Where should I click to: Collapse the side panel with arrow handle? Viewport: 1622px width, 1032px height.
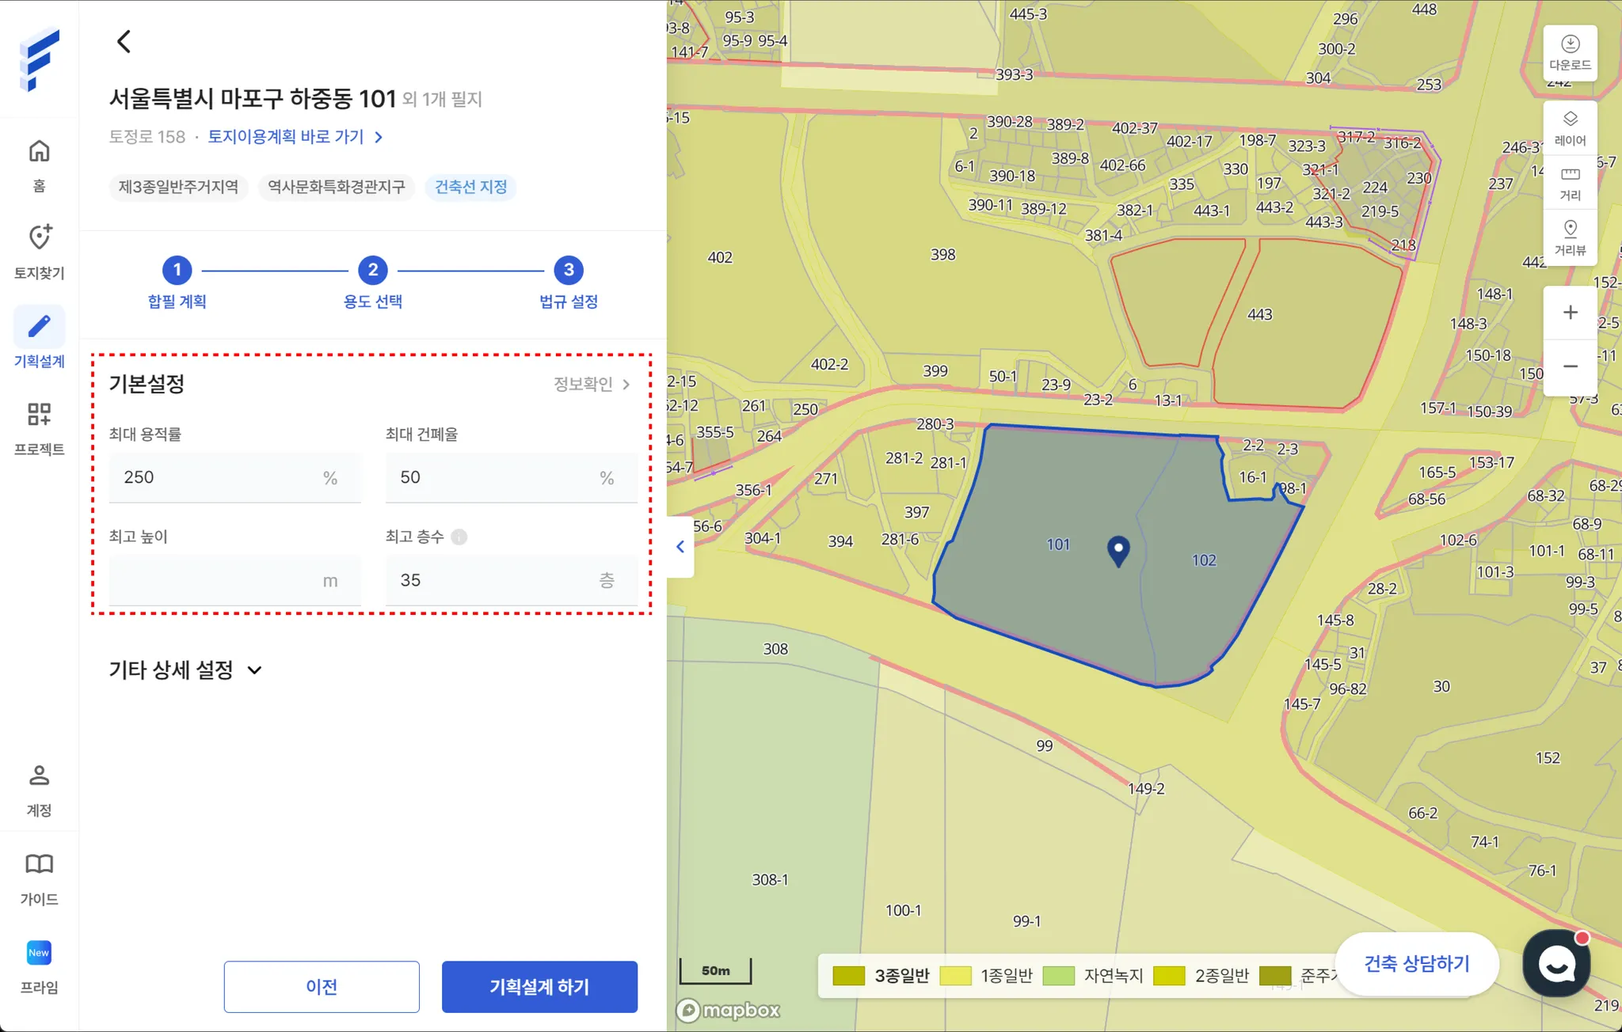tap(680, 546)
